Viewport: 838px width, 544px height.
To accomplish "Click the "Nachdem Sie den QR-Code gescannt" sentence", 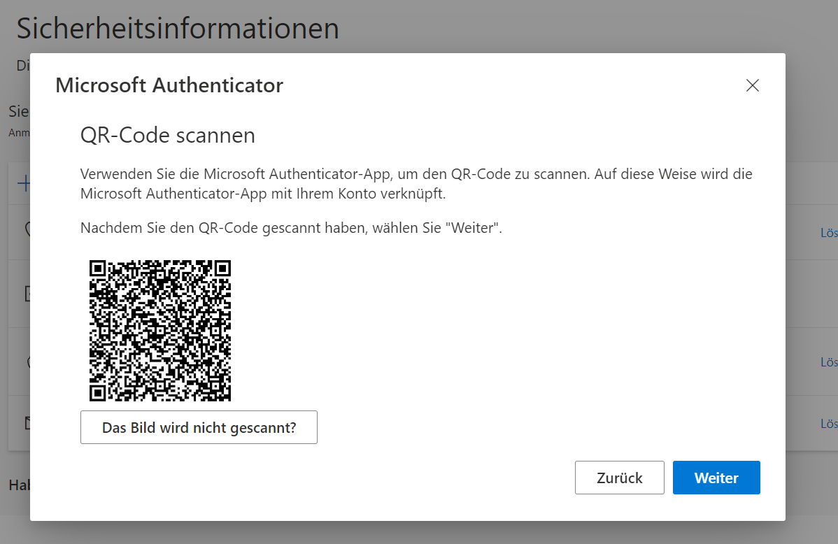I will click(x=291, y=228).
